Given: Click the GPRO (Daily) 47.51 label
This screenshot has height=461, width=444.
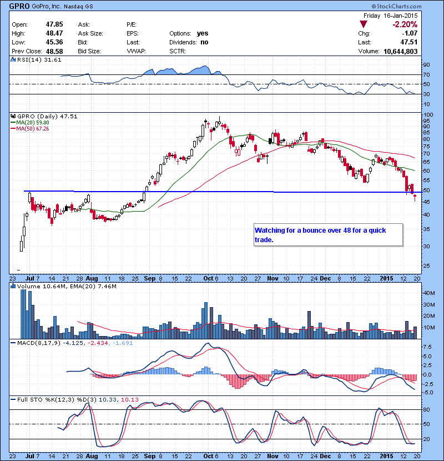Looking at the screenshot, I should pos(47,117).
